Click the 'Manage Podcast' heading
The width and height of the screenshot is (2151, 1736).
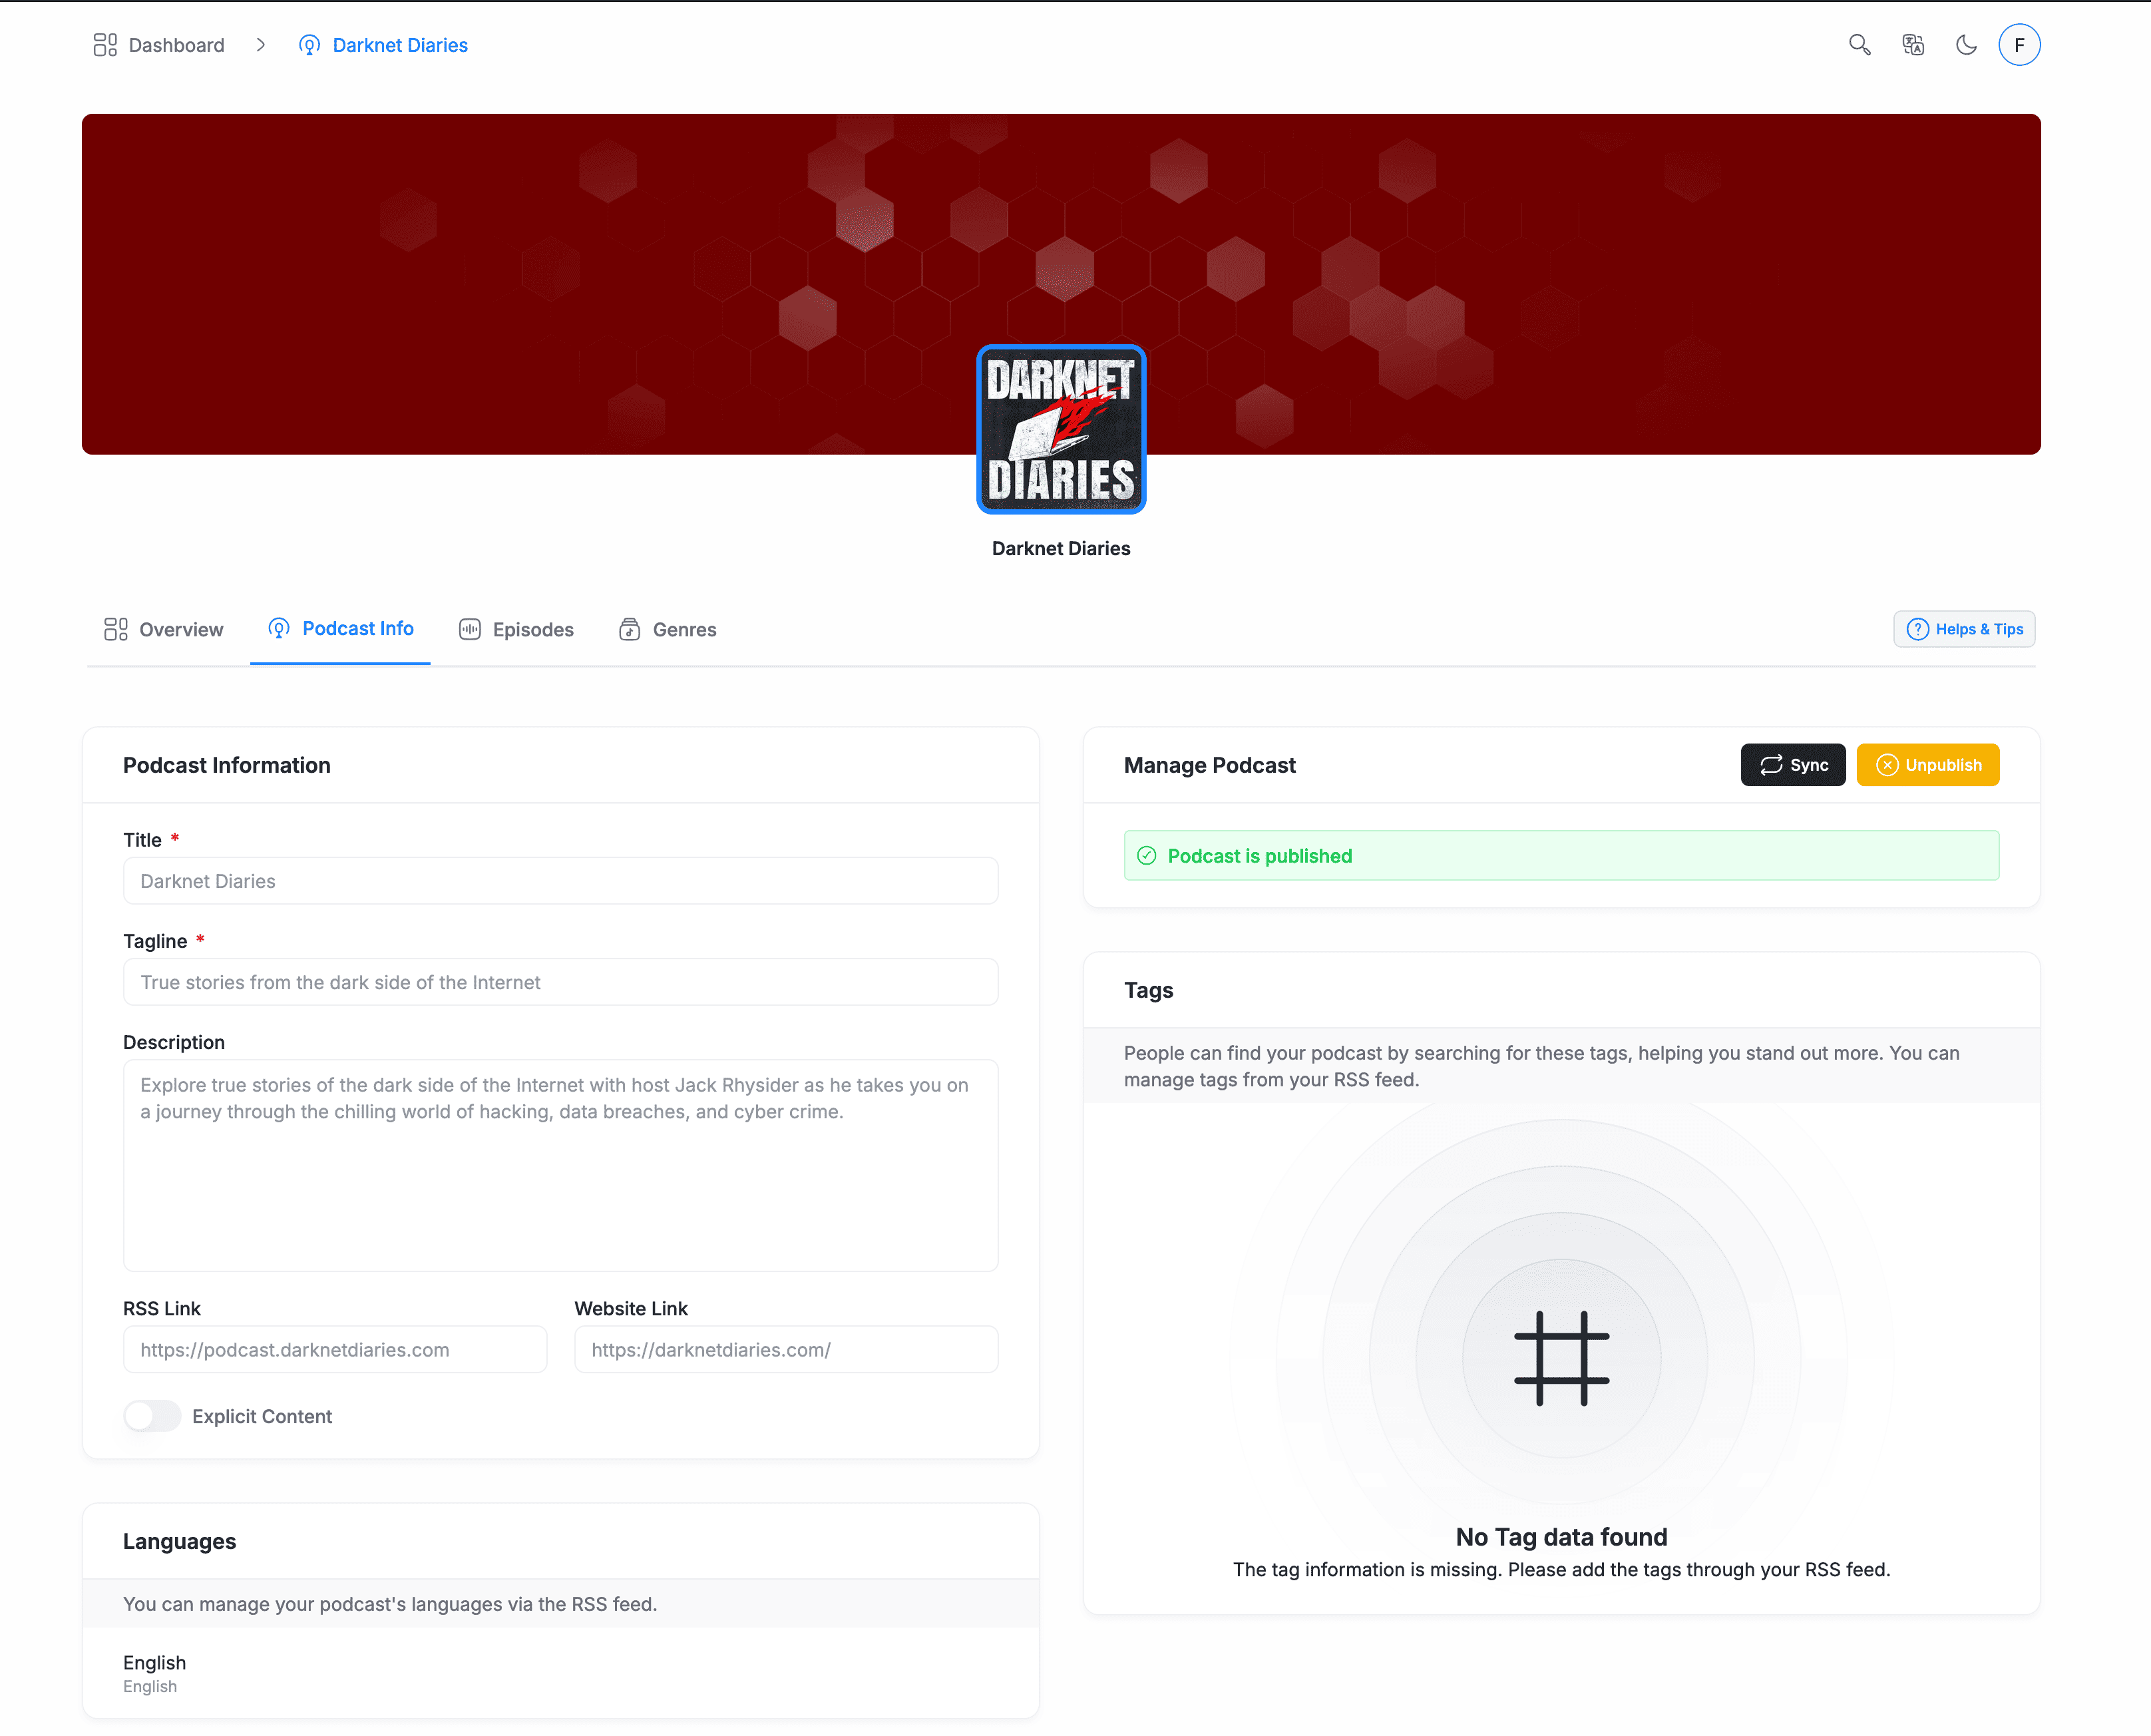(1209, 765)
